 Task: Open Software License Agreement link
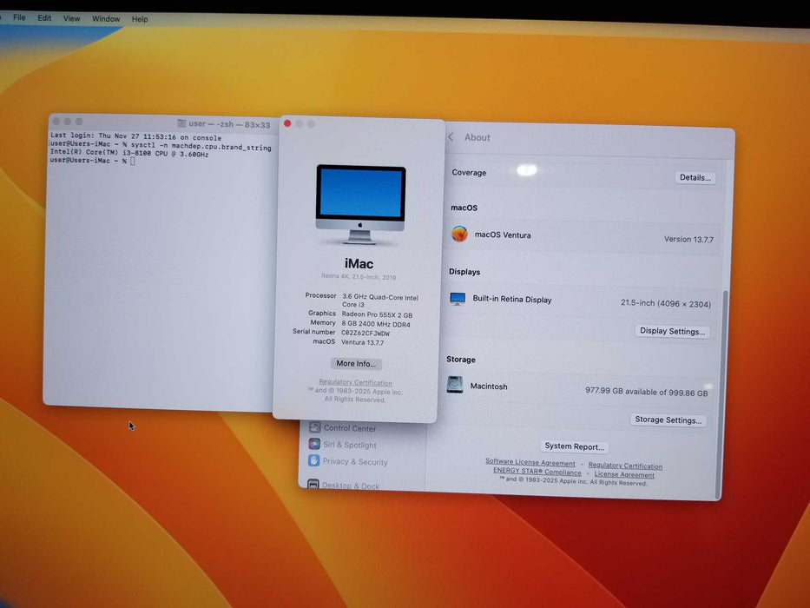tap(530, 463)
